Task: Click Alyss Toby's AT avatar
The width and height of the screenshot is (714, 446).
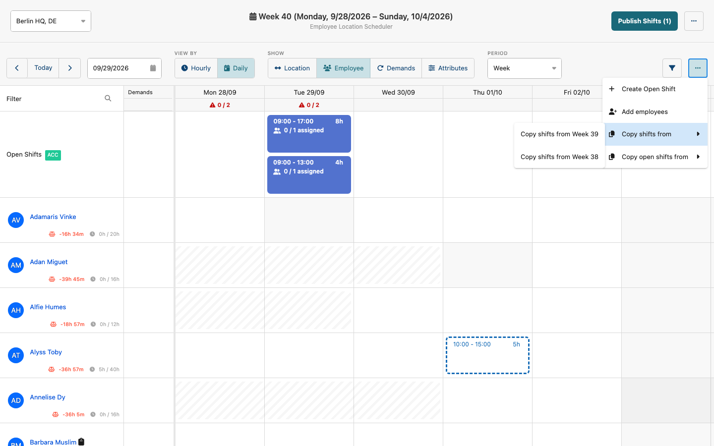Action: 16,355
